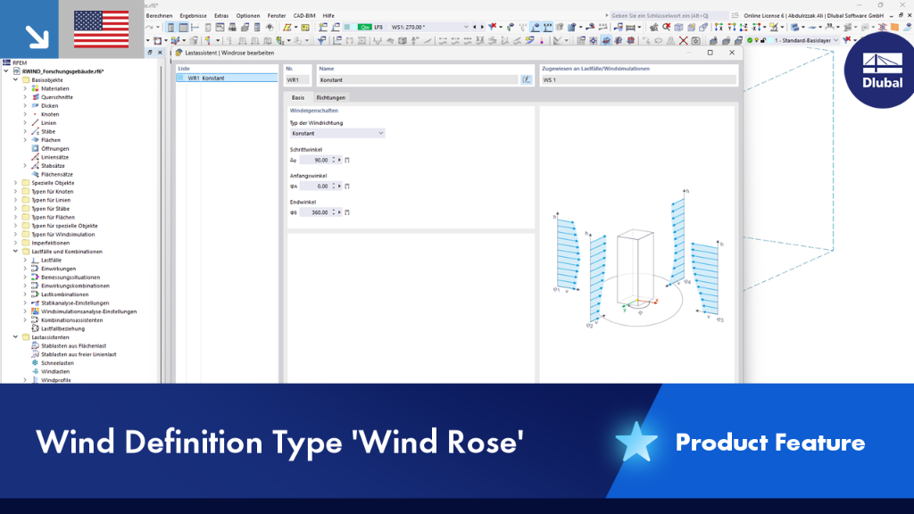Collapse Lastfälle und Kombinationen folder

16,252
